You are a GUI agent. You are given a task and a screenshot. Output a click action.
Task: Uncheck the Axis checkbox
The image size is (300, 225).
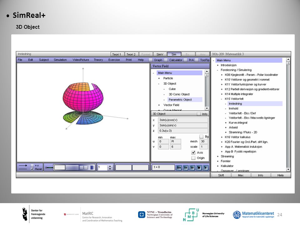(193, 152)
